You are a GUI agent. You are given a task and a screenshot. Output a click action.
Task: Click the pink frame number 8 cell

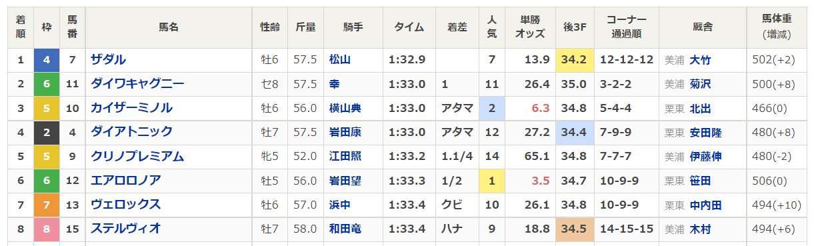pyautogui.click(x=46, y=229)
